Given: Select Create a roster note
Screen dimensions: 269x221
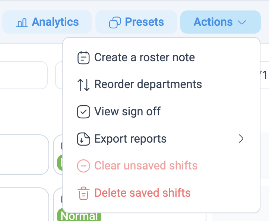Looking at the screenshot, I should (145, 57).
